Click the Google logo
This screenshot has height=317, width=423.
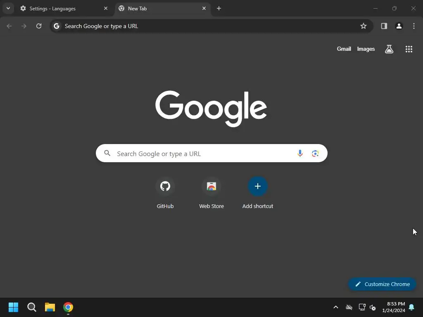coord(211,109)
